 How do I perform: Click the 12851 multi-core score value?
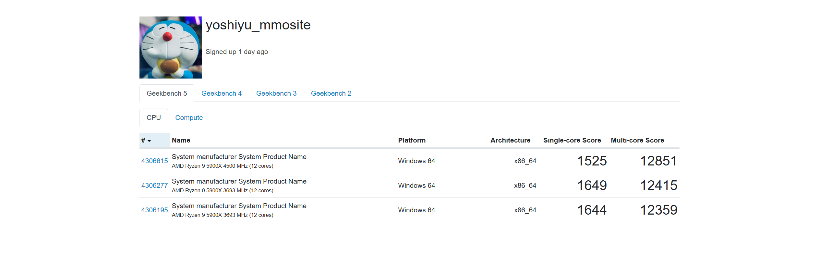(658, 161)
